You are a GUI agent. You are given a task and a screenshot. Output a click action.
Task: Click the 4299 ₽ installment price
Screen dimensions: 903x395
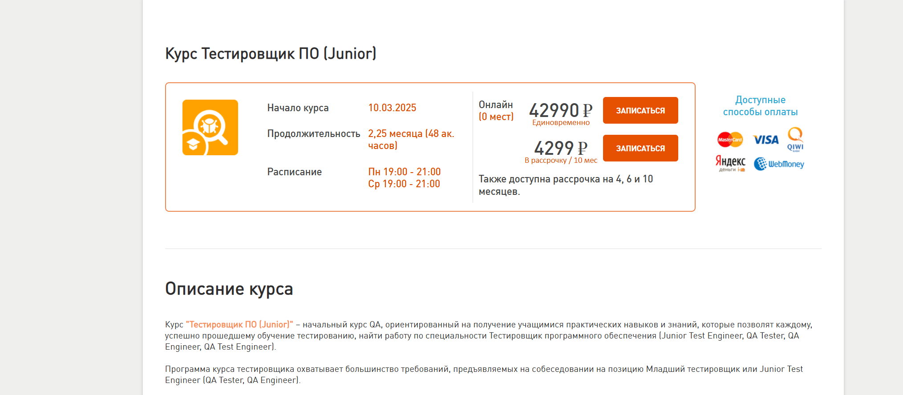pos(560,148)
